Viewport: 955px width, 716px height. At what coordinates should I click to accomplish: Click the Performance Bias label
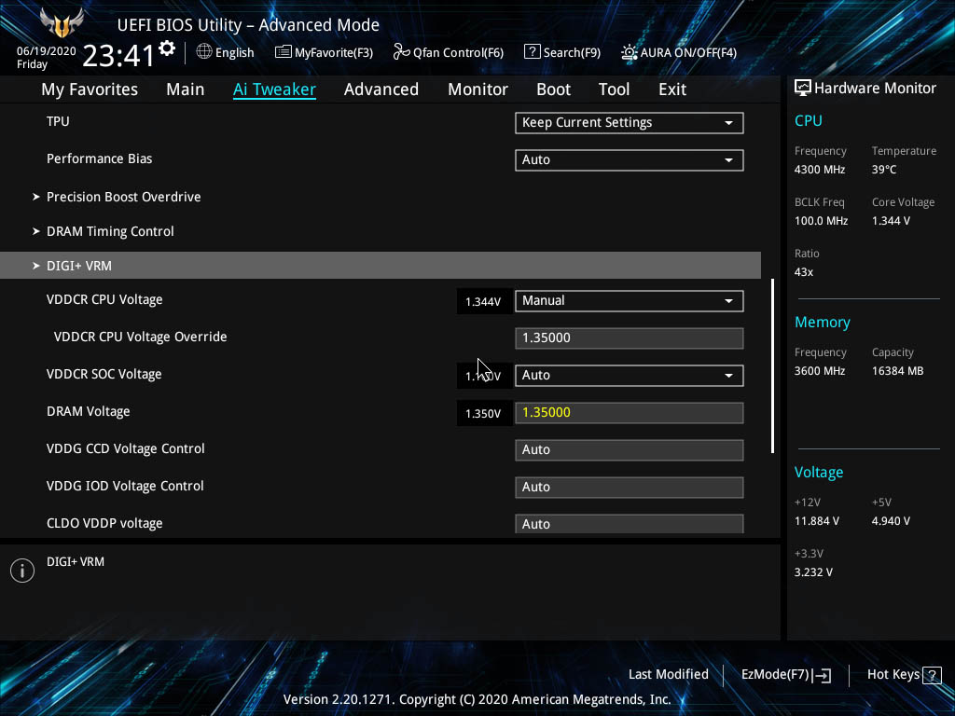[99, 158]
